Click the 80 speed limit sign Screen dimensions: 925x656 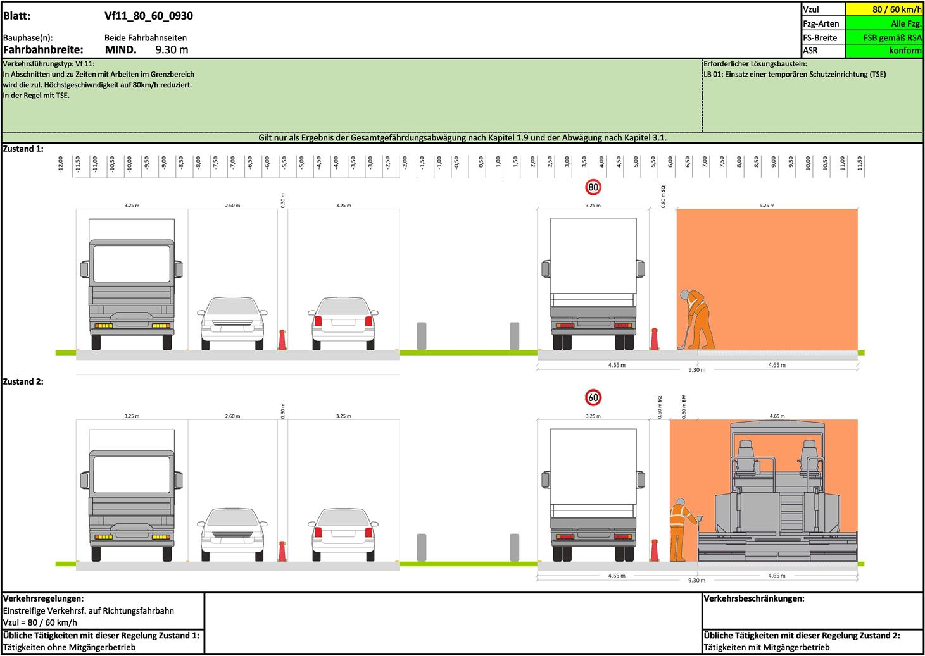tap(593, 187)
